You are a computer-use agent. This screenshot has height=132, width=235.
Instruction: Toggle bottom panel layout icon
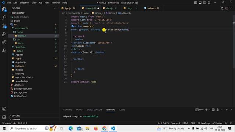[x=200, y=3]
